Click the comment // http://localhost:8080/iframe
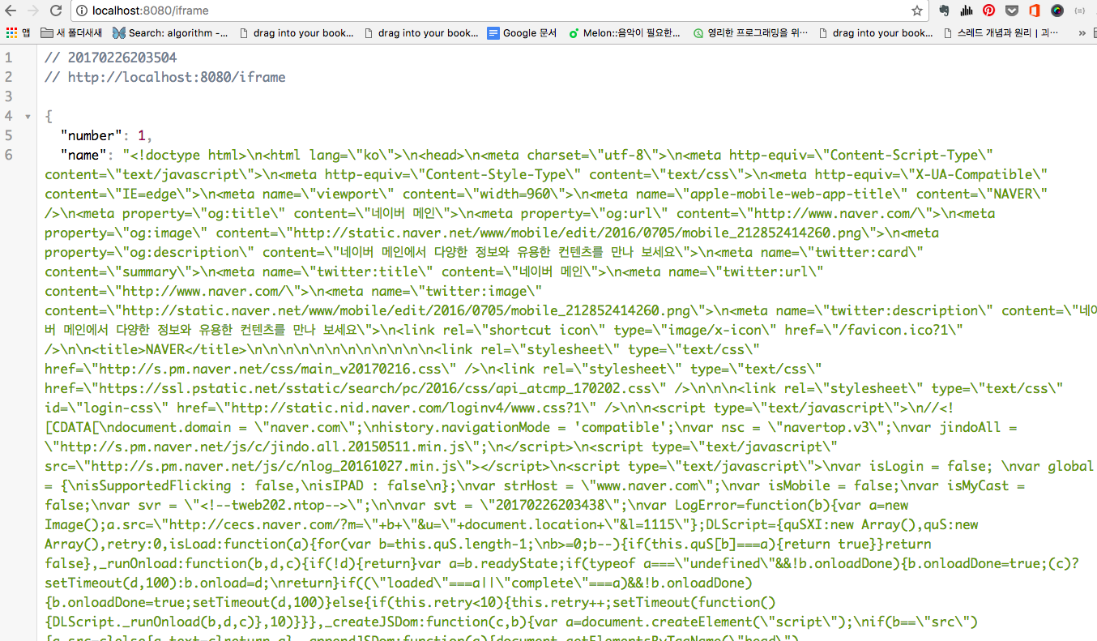This screenshot has width=1097, height=641. click(x=165, y=77)
